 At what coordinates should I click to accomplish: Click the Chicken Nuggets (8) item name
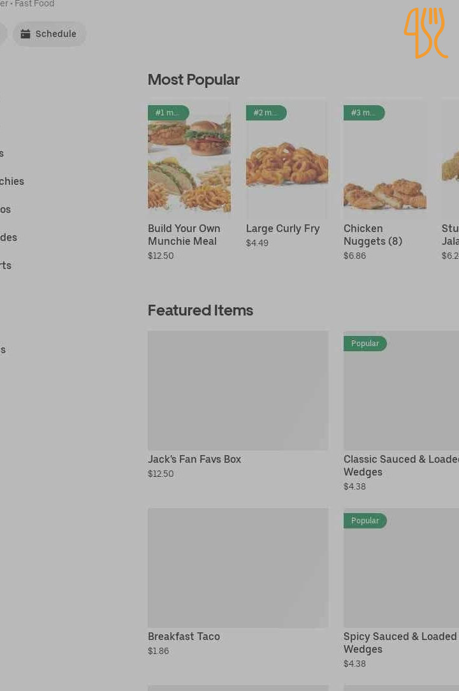click(373, 235)
